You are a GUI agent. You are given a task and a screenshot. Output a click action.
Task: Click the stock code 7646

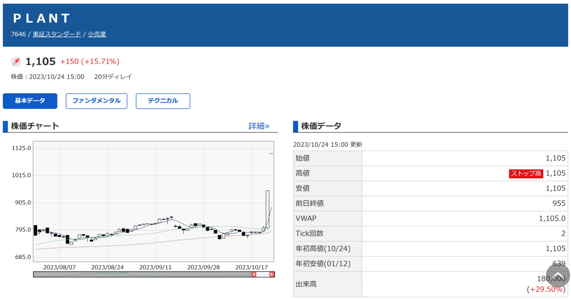[19, 34]
